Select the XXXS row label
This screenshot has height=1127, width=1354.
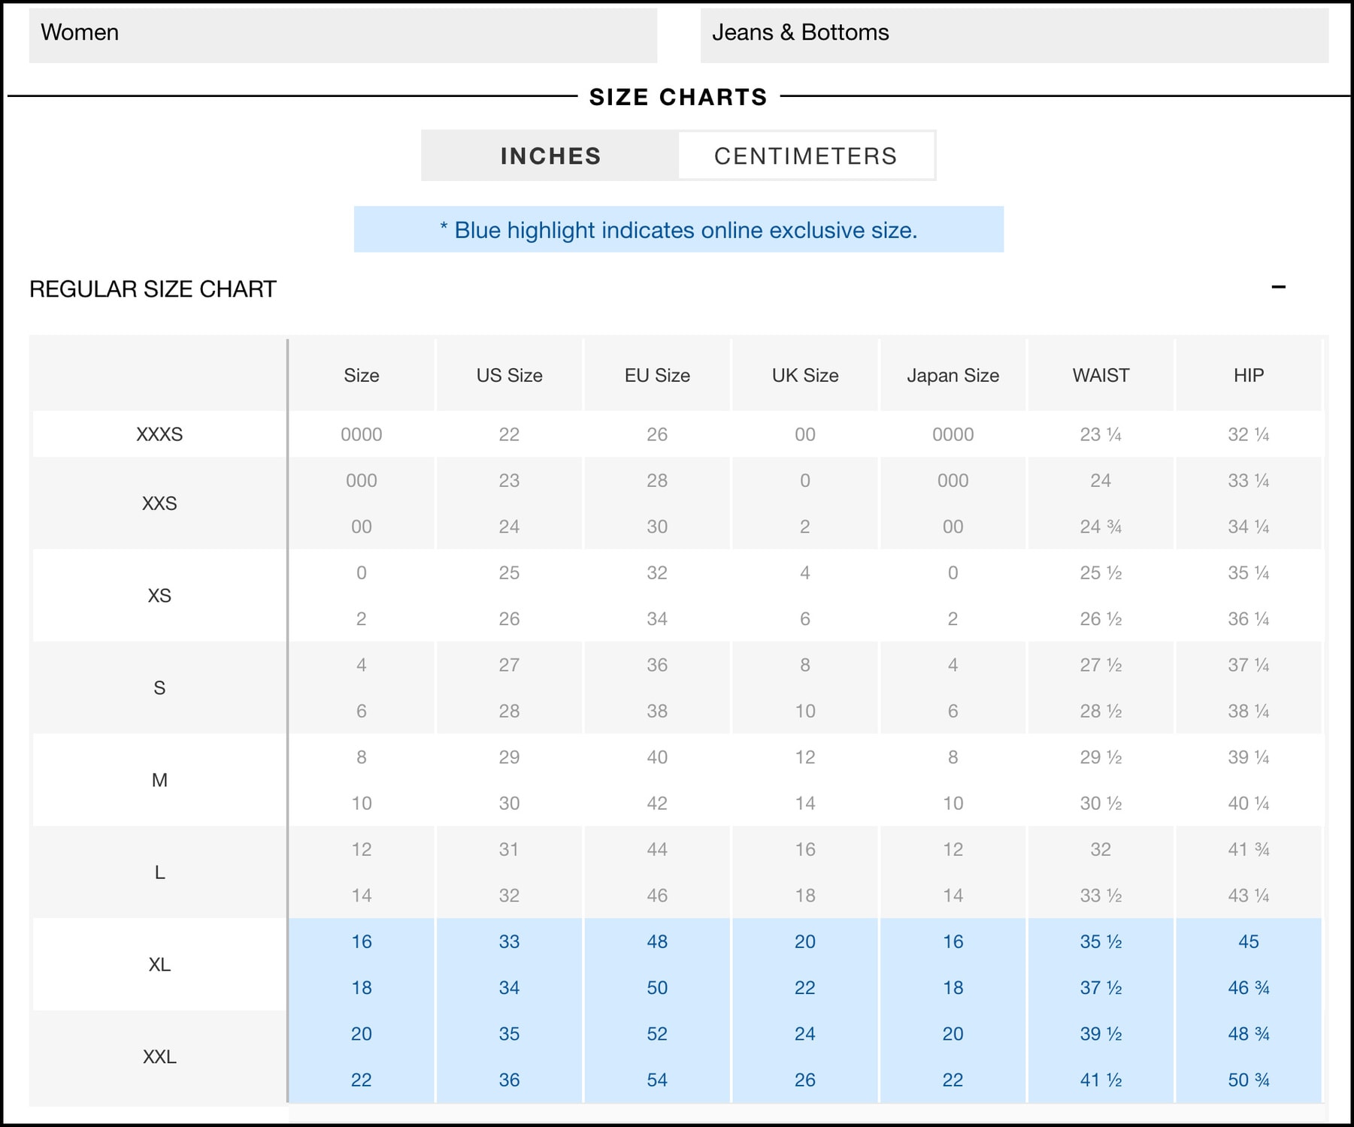point(159,434)
